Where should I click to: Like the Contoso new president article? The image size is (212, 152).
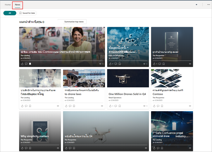click(22, 64)
